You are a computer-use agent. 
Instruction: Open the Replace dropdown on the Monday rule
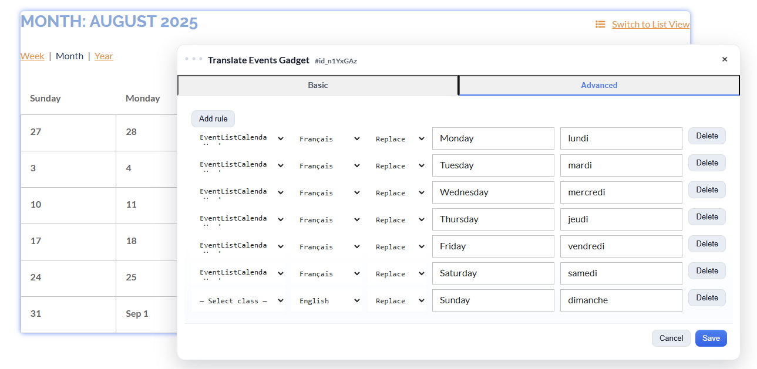pos(399,138)
